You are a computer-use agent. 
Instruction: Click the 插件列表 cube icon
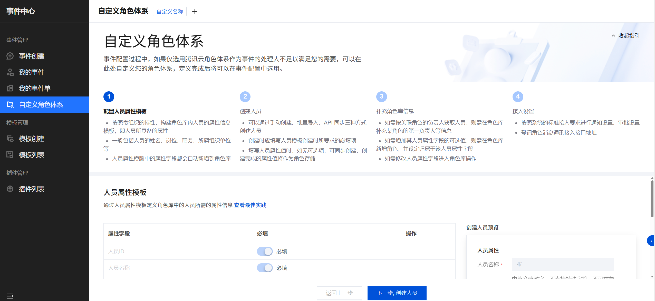(x=10, y=189)
